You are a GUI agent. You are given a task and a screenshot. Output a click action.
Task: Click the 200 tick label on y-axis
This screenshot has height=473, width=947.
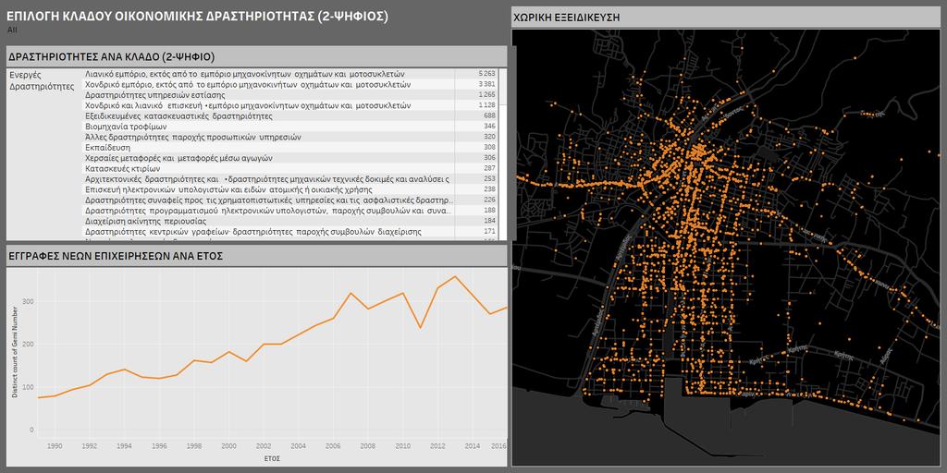(x=29, y=345)
